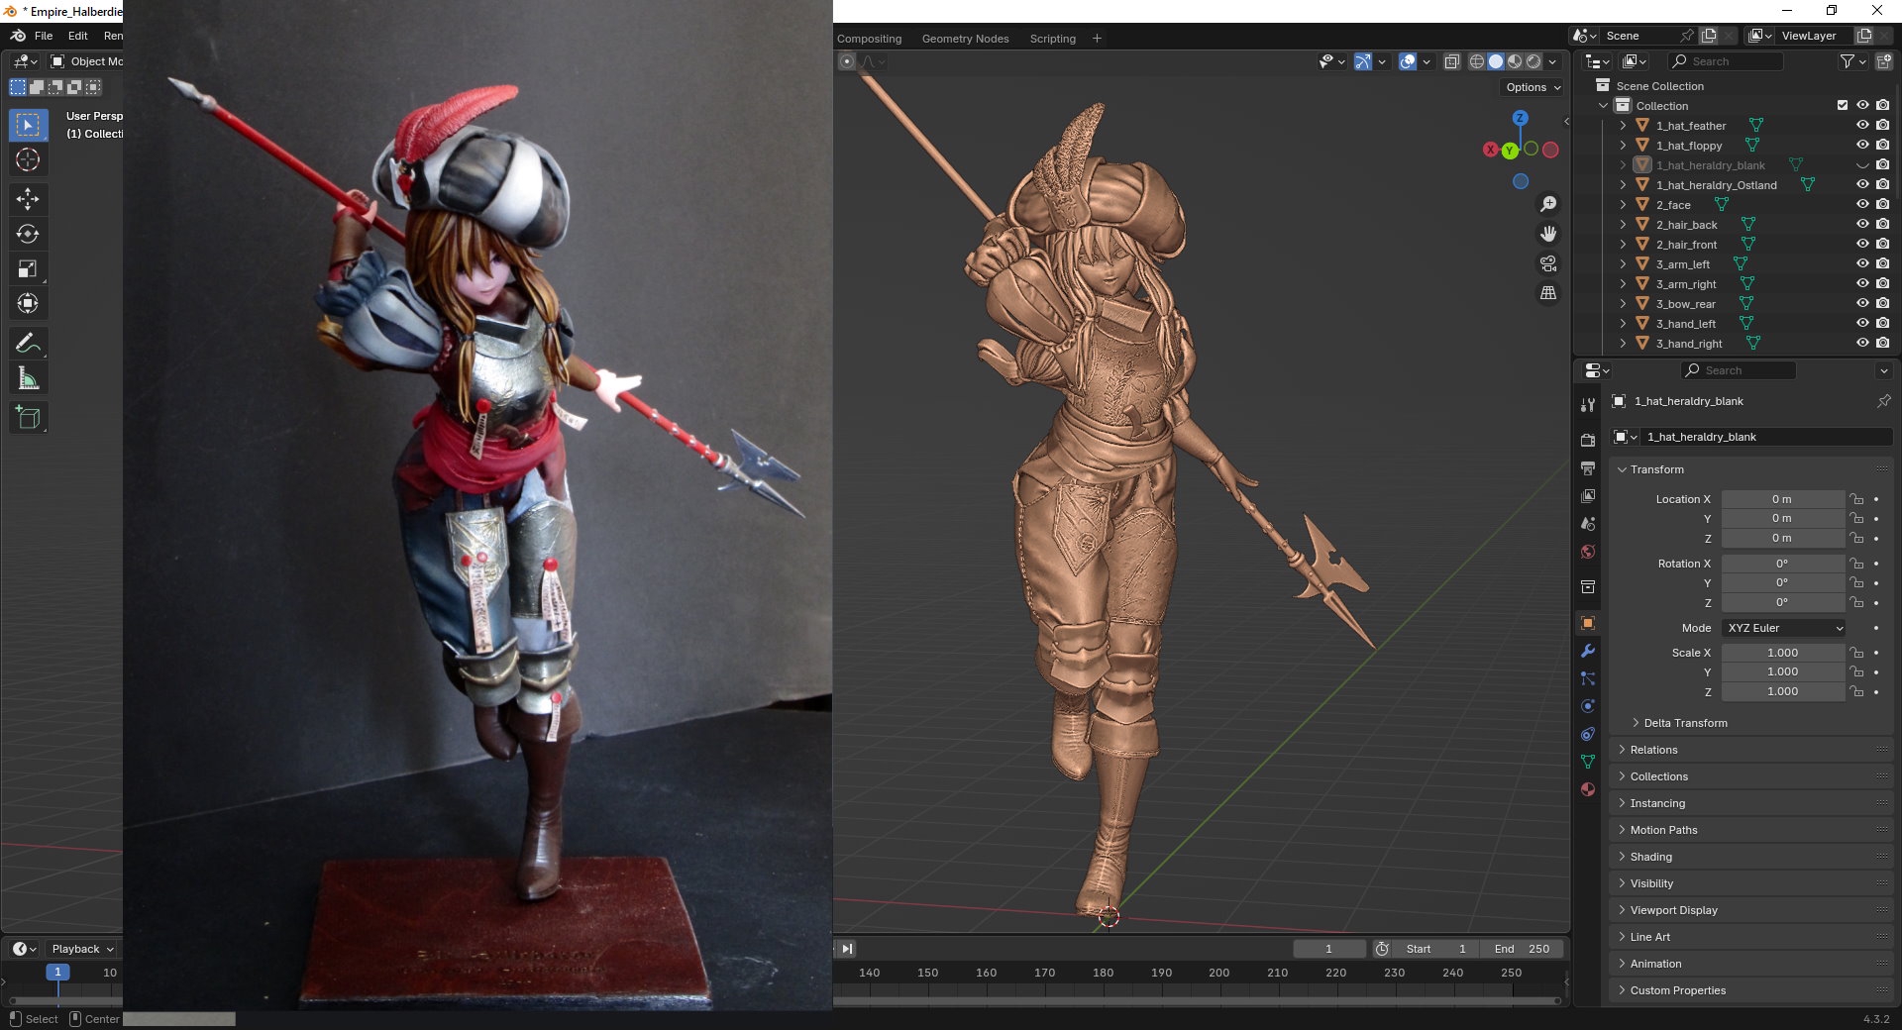The height and width of the screenshot is (1030, 1902).
Task: Select 3_hand_right in the outliner
Action: click(x=1689, y=344)
